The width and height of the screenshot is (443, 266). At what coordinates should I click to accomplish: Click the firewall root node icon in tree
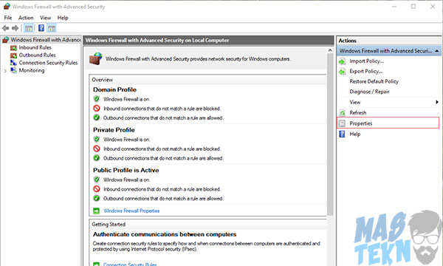click(x=6, y=40)
